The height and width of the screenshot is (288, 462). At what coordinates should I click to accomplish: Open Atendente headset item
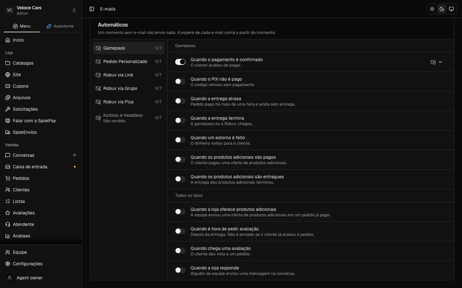pos(41,224)
